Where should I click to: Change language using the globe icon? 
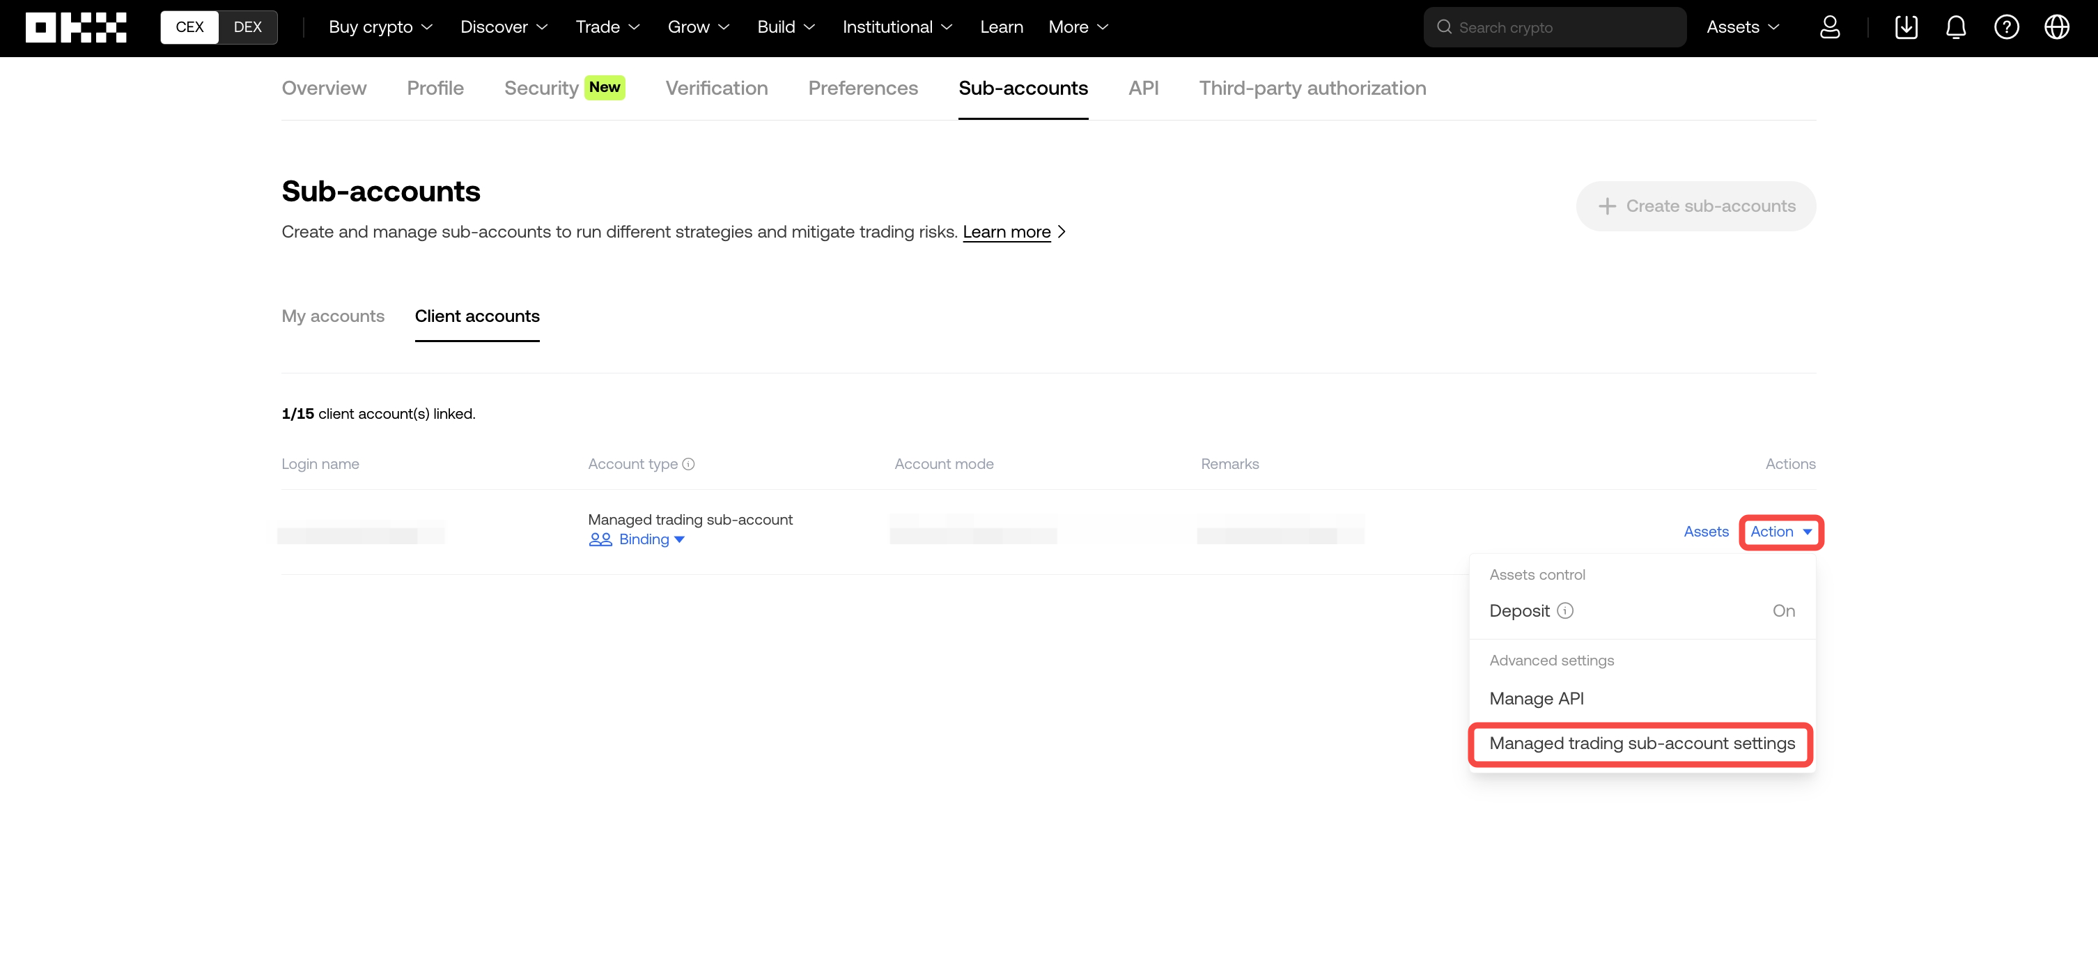(x=2056, y=27)
